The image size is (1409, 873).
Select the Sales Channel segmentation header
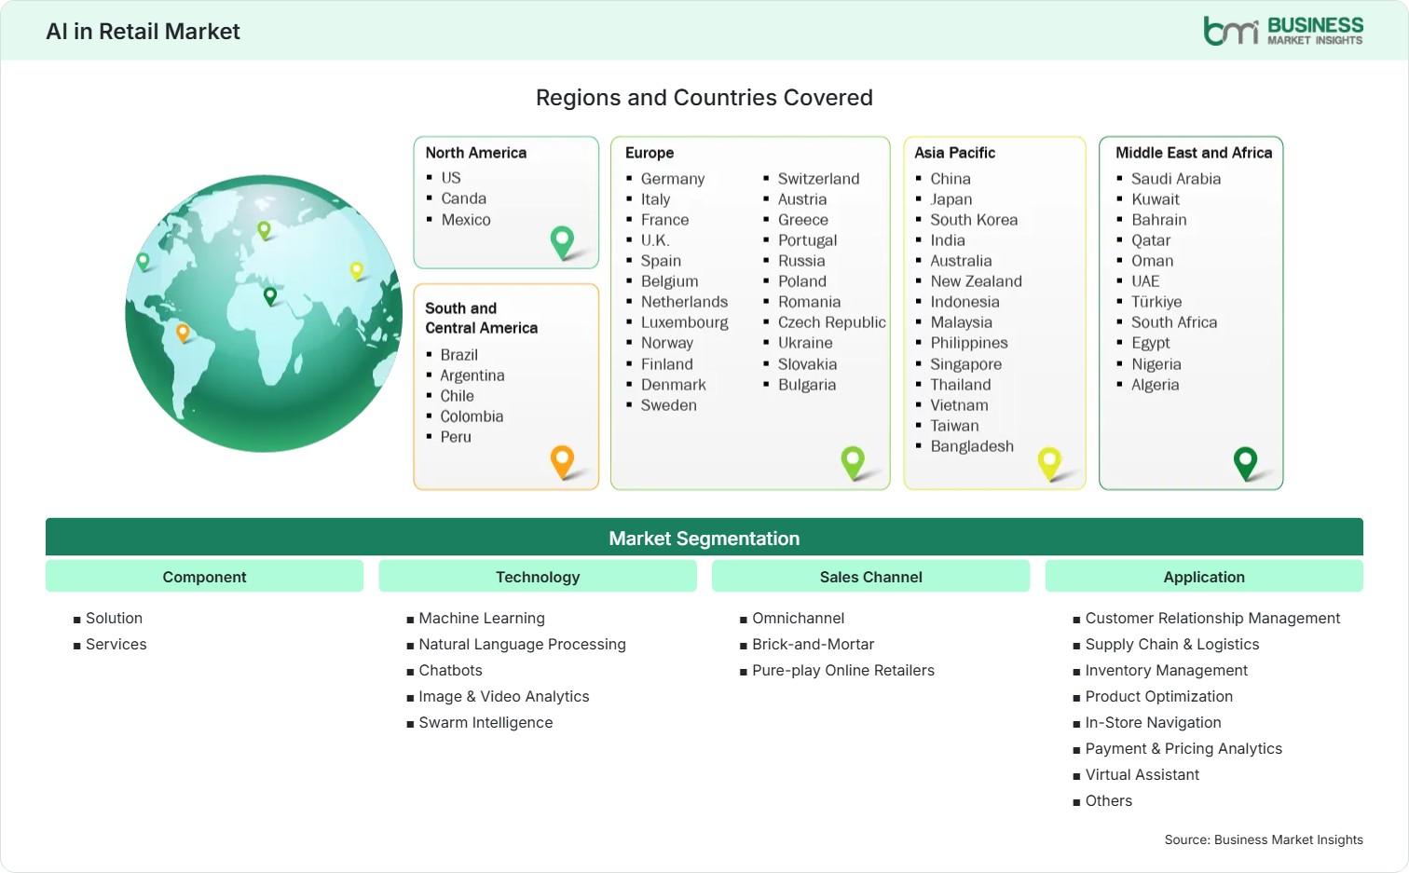(871, 577)
